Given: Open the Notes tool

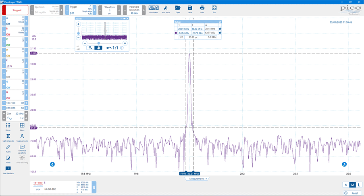Looking at the screenshot, I should [8, 158].
